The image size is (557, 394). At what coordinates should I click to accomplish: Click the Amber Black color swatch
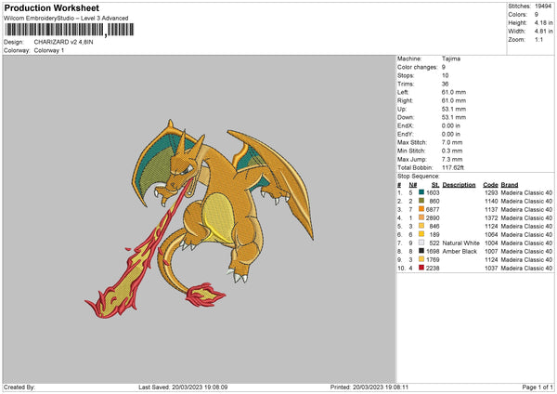click(421, 251)
